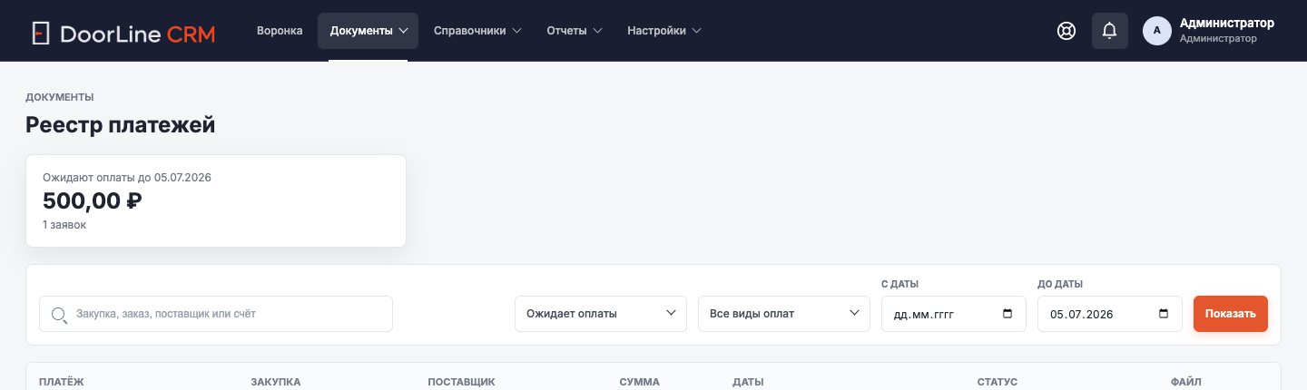Open the Документы menu
The image size is (1307, 390).
coord(368,31)
